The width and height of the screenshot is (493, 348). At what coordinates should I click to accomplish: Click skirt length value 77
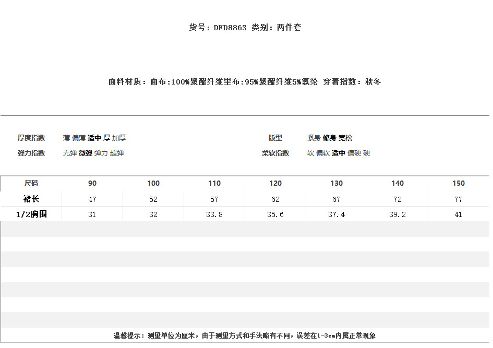[x=459, y=199]
